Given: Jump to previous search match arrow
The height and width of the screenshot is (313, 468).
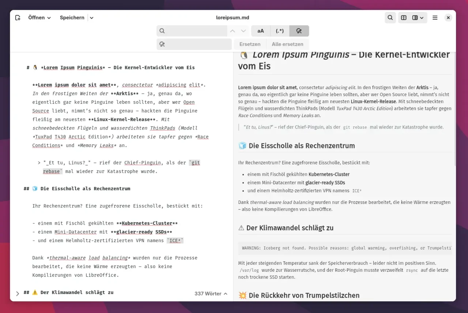Looking at the screenshot, I should tap(233, 31).
